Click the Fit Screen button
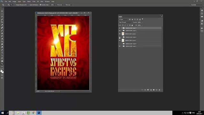This screenshot has height=115, width=204. tap(60, 5)
